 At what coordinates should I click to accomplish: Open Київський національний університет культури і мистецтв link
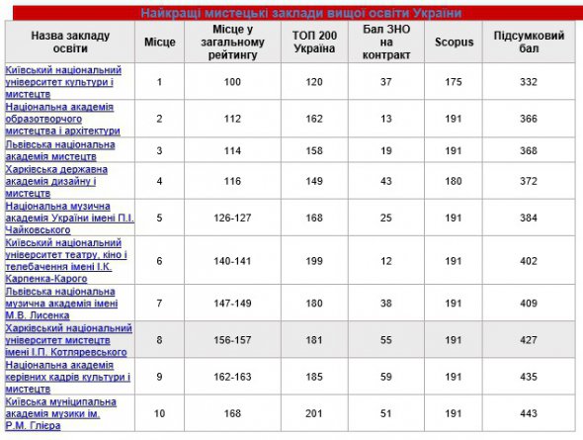(63, 82)
